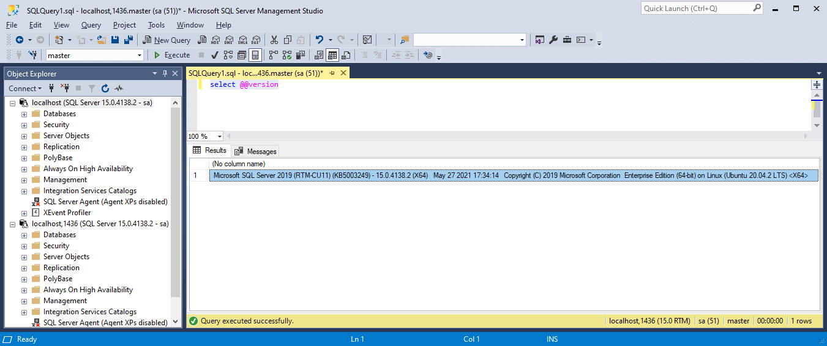This screenshot has width=827, height=346.
Task: Close the SQLQuery1.sql tab
Action: pyautogui.click(x=343, y=73)
